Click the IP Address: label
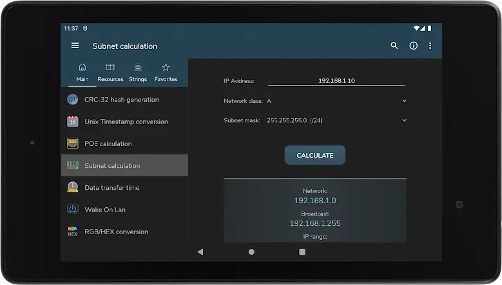Image resolution: width=502 pixels, height=285 pixels. pos(239,81)
